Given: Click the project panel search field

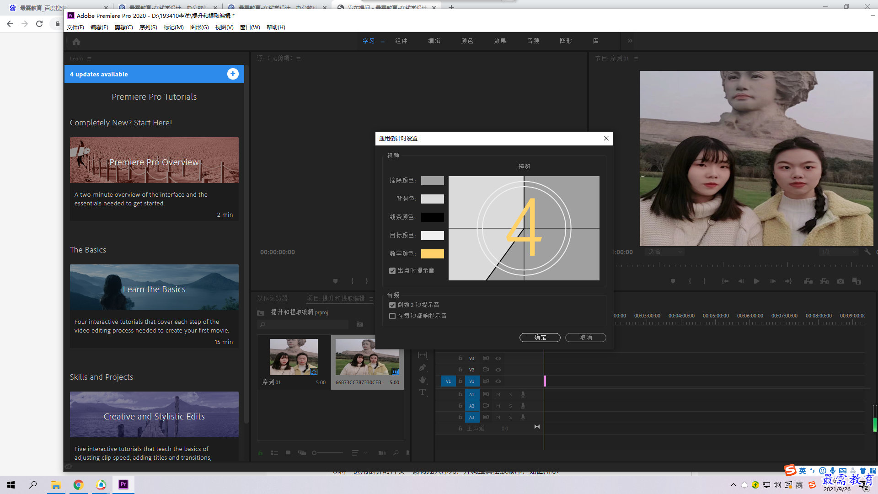Looking at the screenshot, I should point(303,325).
